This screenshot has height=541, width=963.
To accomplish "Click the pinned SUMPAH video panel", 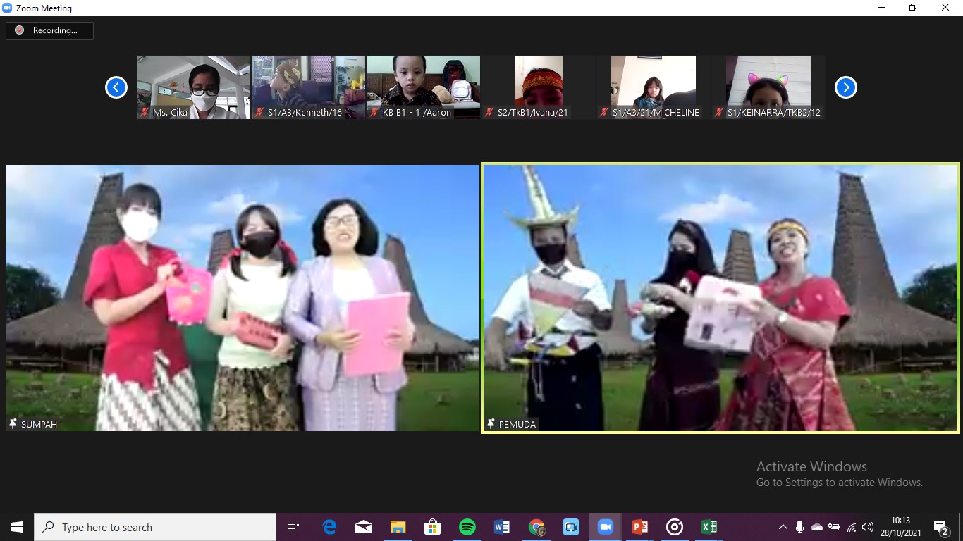I will (x=243, y=297).
